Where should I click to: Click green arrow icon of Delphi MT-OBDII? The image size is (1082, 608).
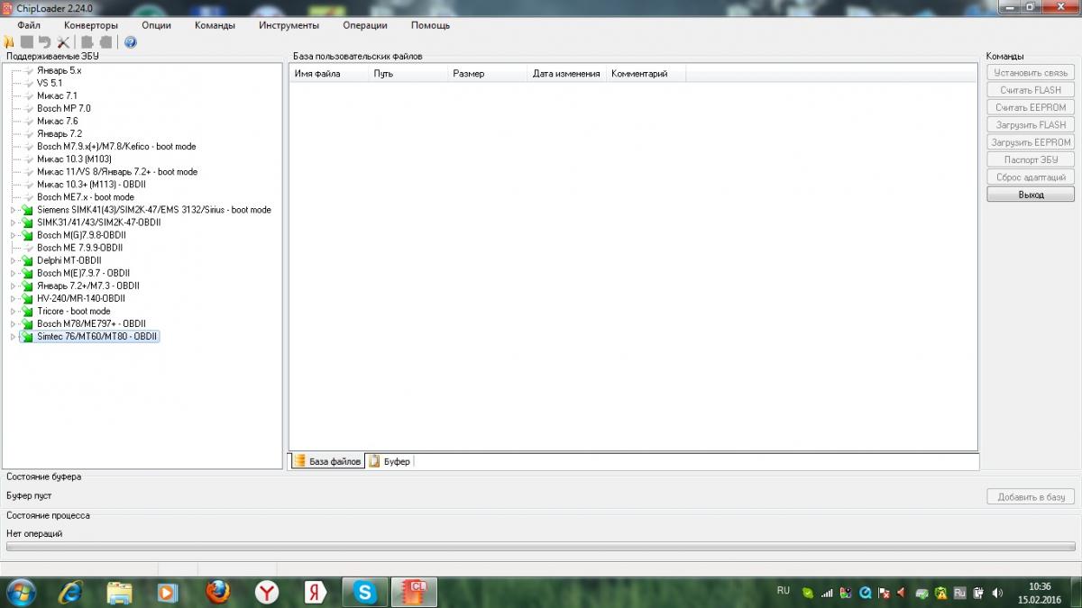[27, 260]
